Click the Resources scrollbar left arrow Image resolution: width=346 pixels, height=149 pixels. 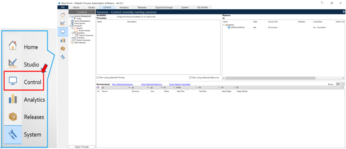tap(224, 78)
